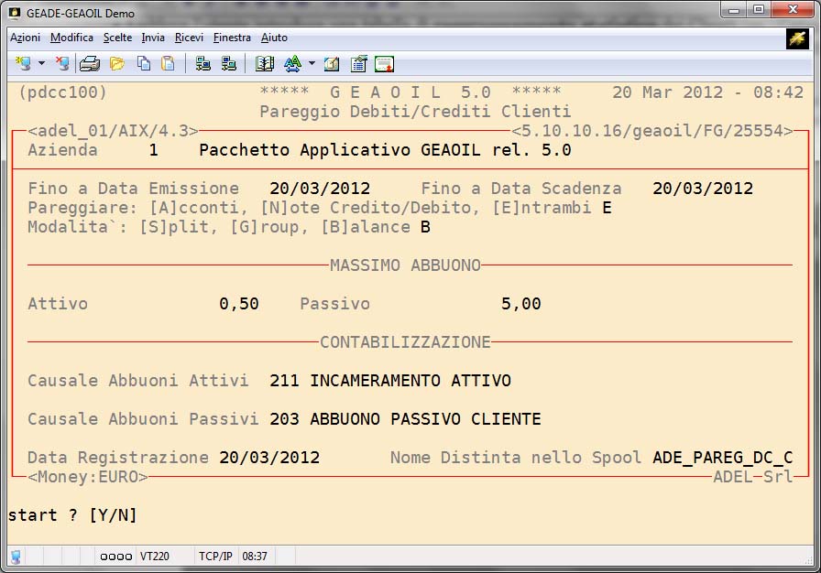821x573 pixels.
Task: Click the connection status icon in status bar
Action: click(x=16, y=556)
